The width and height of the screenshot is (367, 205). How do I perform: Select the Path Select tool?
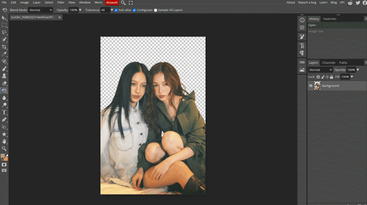[4, 127]
